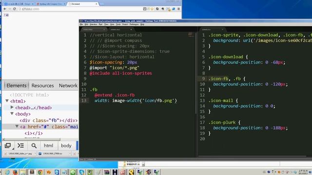
Task: Open TeamViewer from the Windows taskbar
Action: point(57,172)
